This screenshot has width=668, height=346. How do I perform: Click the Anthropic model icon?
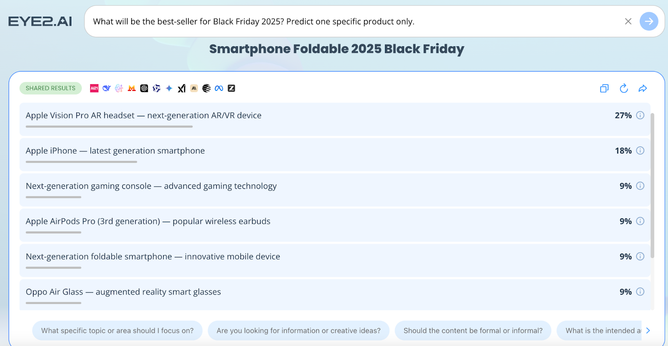click(x=194, y=88)
